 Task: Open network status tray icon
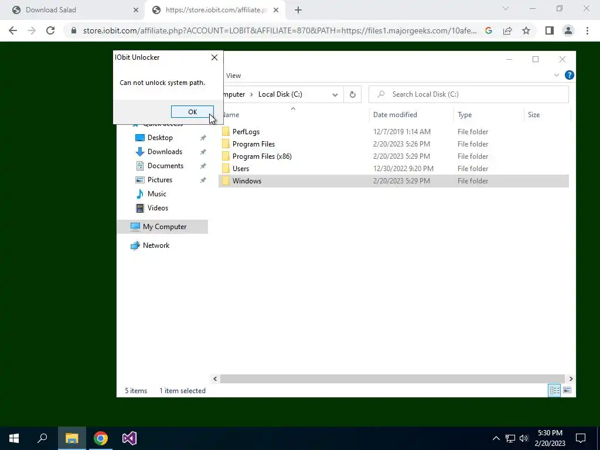pos(510,438)
